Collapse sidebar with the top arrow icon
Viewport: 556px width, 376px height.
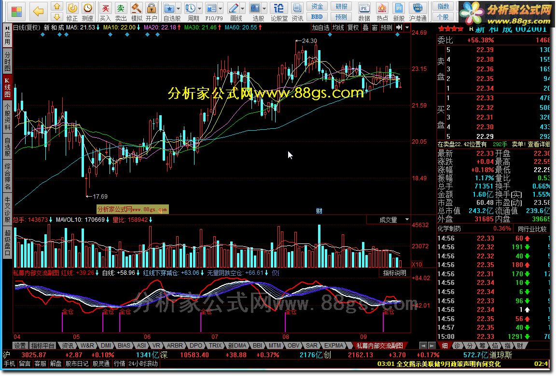(x=7, y=27)
